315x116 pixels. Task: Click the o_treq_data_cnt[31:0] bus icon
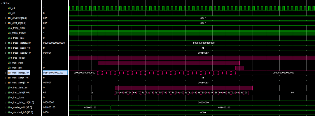(9, 103)
